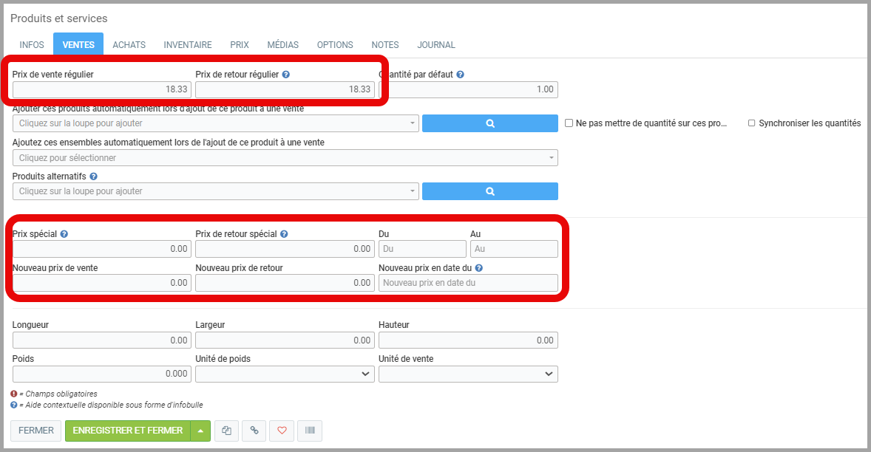Screen dimensions: 871x452
Task: Click help icon beside Nouveau prix en date du
Action: (x=479, y=268)
